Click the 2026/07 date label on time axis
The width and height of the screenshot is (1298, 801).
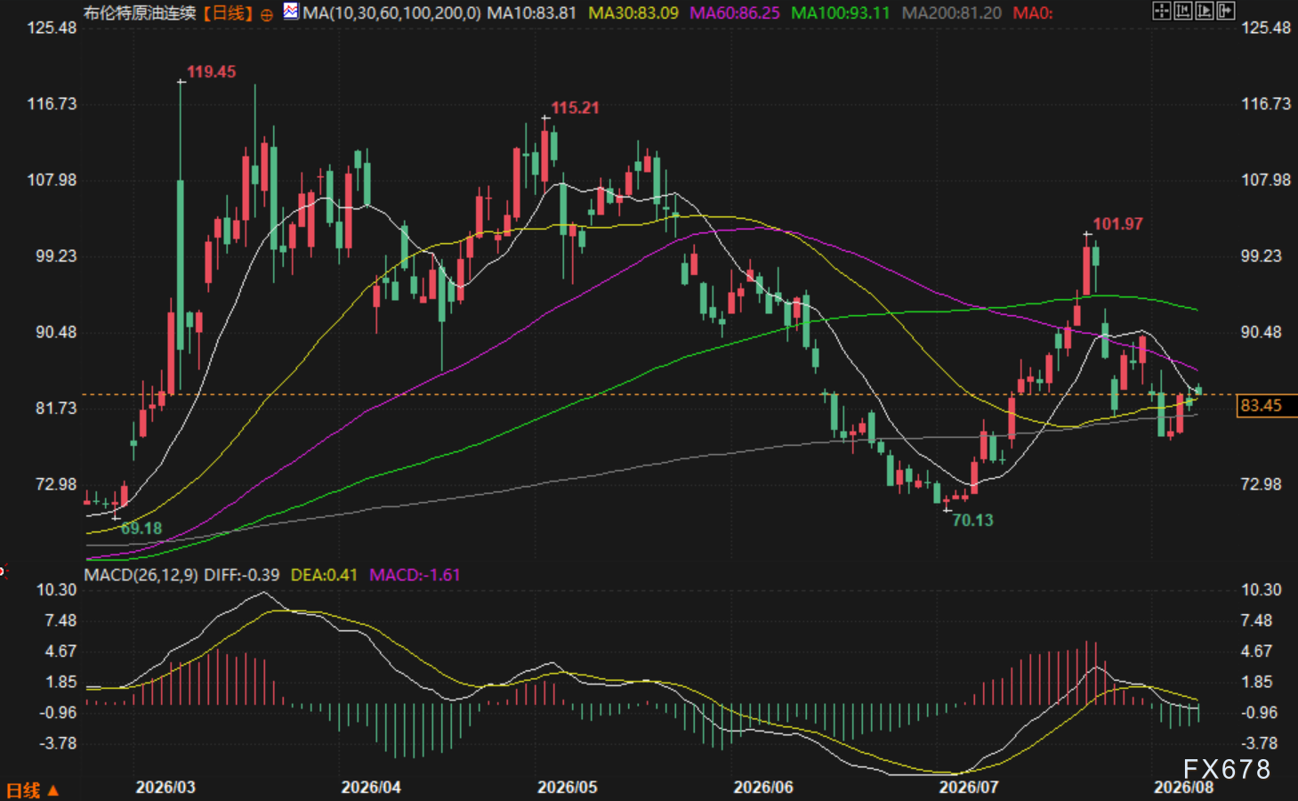(x=969, y=788)
